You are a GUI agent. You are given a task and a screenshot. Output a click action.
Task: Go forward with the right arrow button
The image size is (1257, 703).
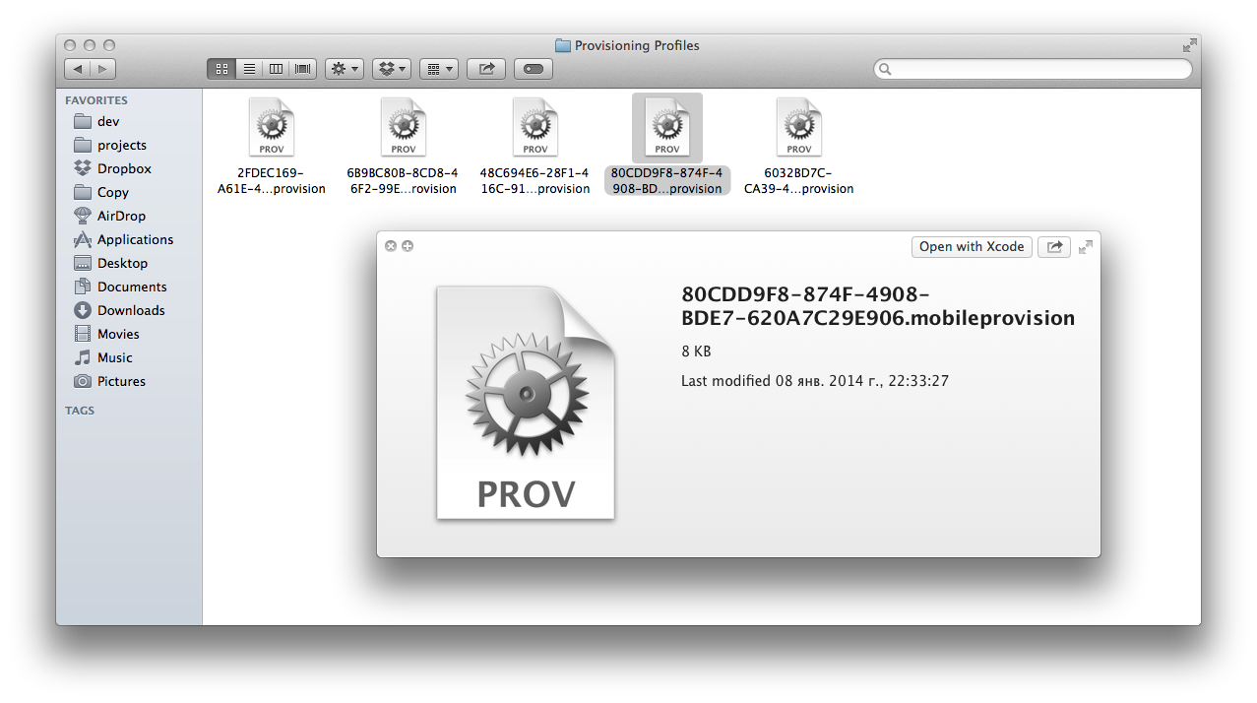pos(103,69)
